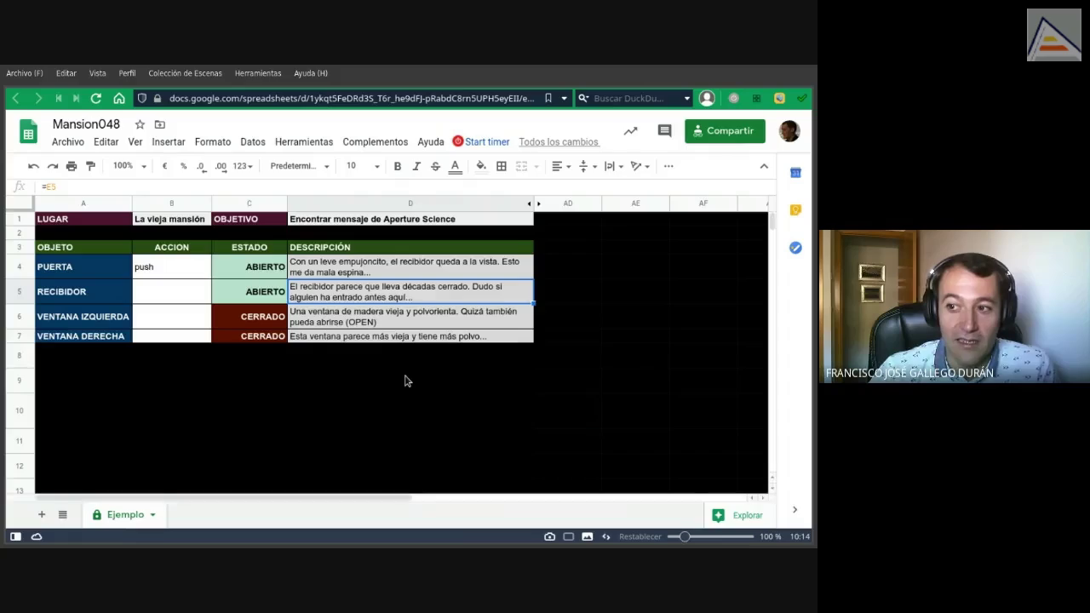Screen dimensions: 1090x613
Task: Click the green Compartir button
Action: [x=725, y=131]
